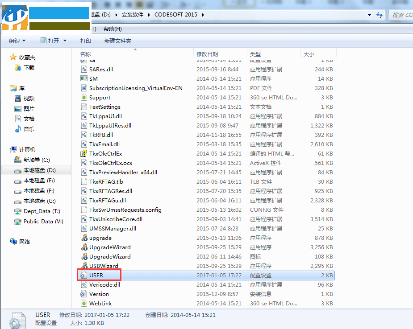Click the 打印 toolbar button
The image size is (413, 329).
pyautogui.click(x=85, y=40)
